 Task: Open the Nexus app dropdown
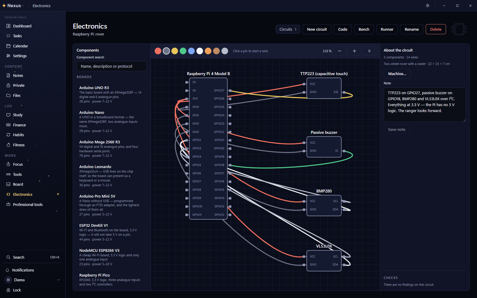click(x=13, y=6)
